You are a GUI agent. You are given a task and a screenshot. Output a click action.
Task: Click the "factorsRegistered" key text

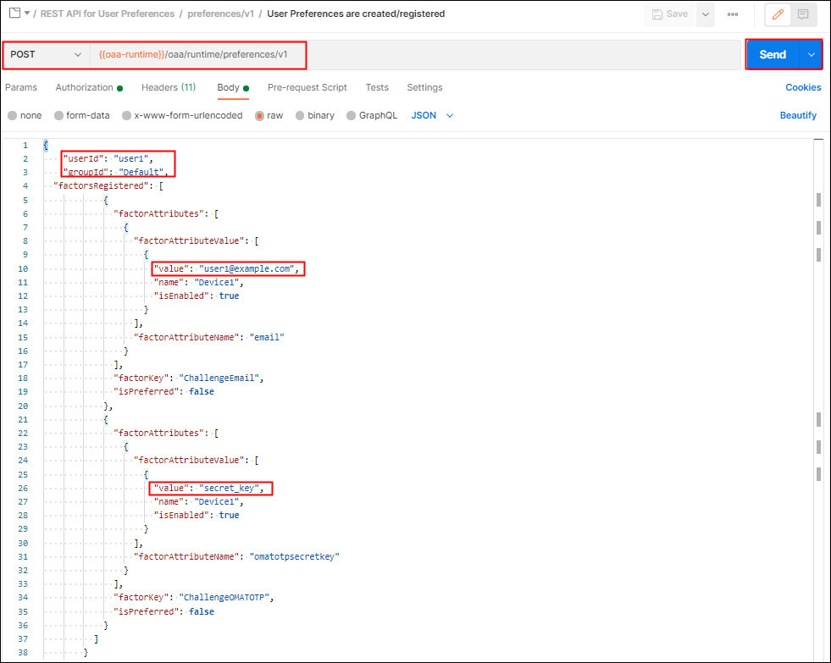tap(101, 186)
